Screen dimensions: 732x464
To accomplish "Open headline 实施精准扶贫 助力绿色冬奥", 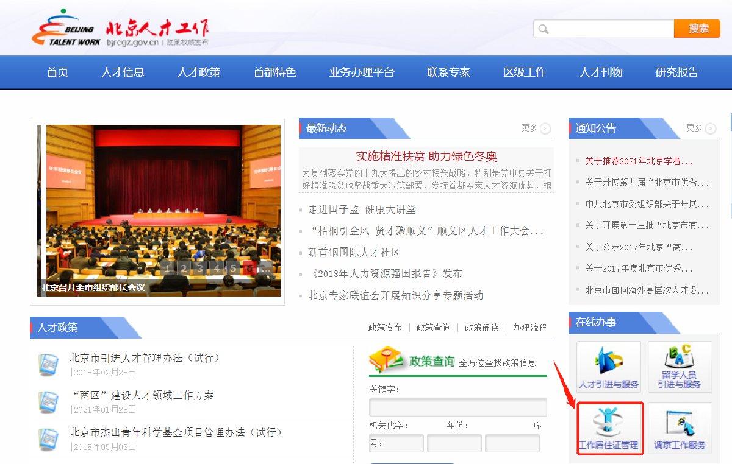I will [426, 156].
